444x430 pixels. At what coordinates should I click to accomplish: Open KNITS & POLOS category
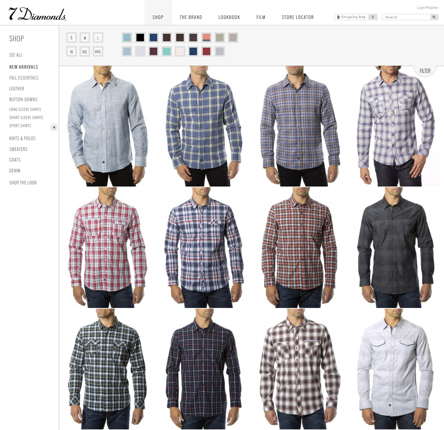pyautogui.click(x=22, y=138)
